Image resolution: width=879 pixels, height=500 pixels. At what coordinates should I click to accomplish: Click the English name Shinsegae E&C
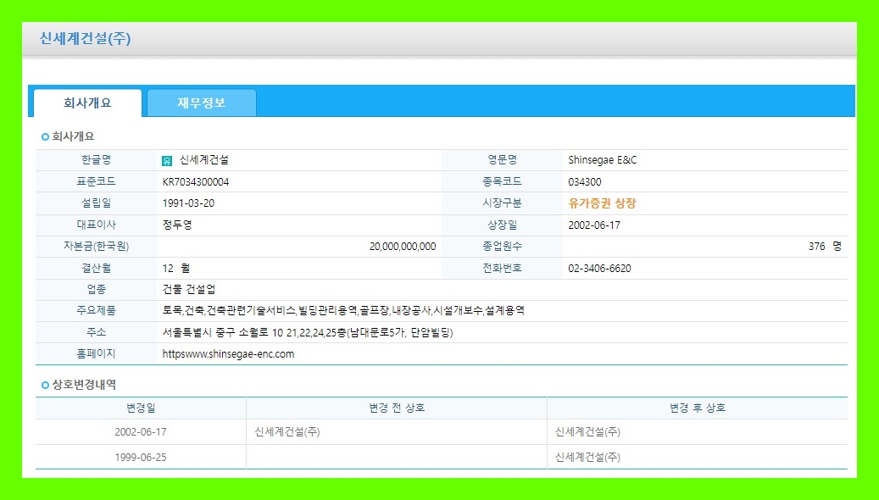click(603, 160)
